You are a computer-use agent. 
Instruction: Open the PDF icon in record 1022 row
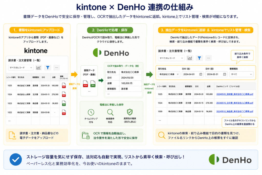tap(64, 112)
